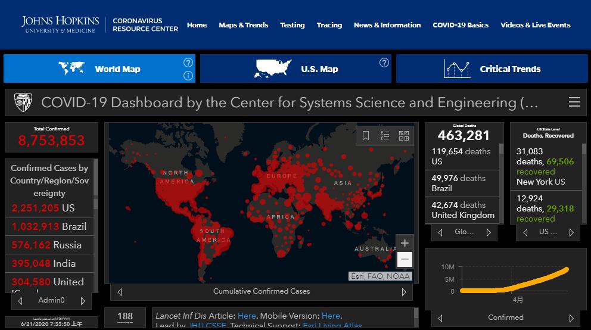This screenshot has height=330, width=591.
Task: Go to previous map view arrow
Action: pyautogui.click(x=120, y=292)
